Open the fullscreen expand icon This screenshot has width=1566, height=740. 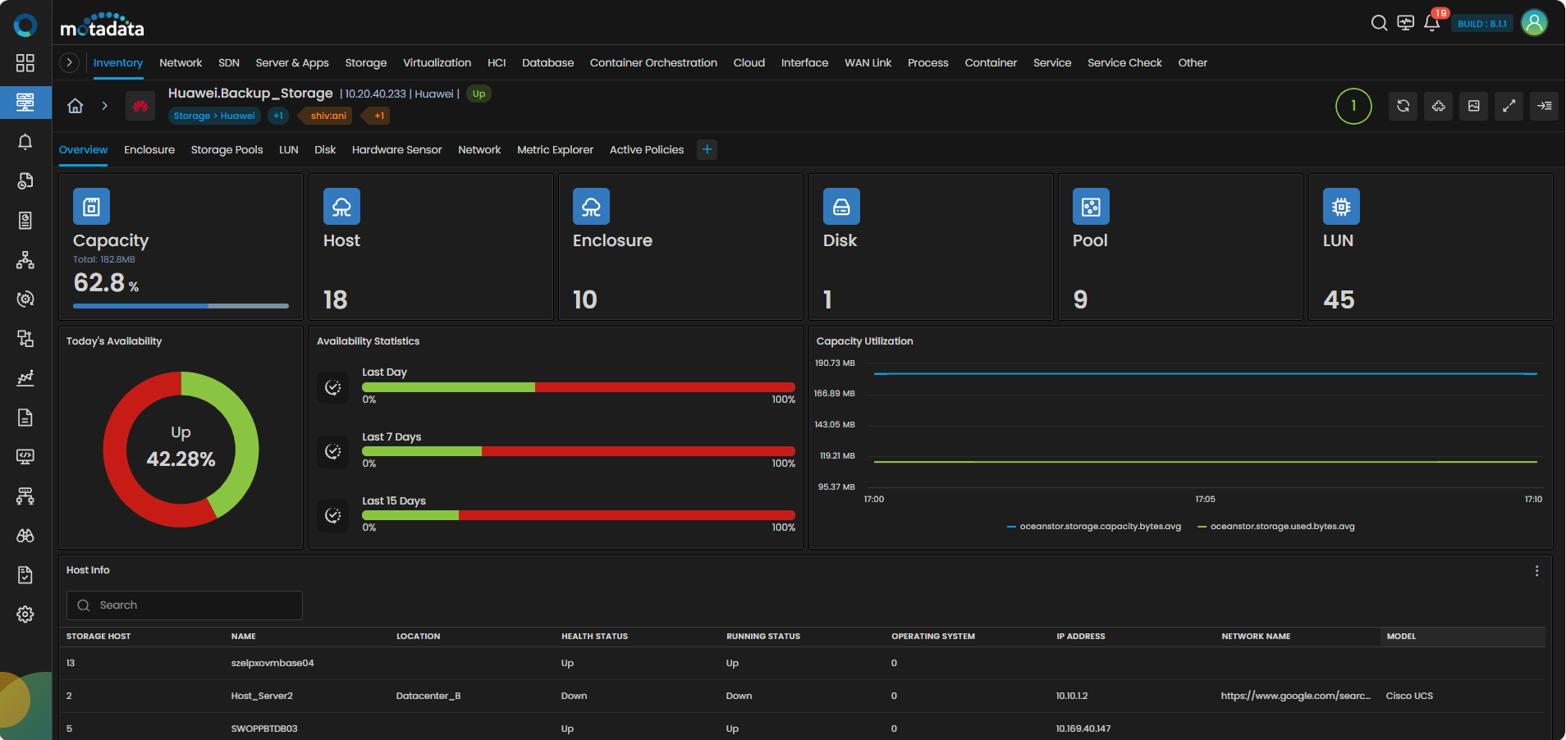coord(1509,106)
